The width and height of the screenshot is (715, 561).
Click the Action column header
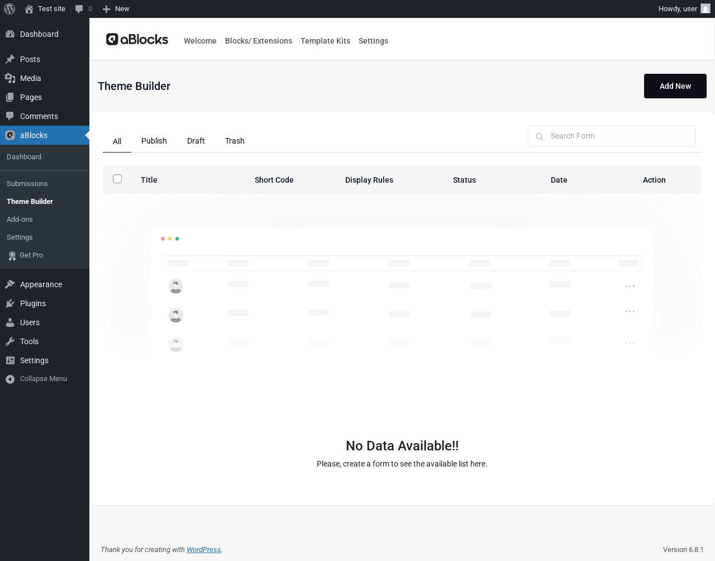tap(654, 180)
